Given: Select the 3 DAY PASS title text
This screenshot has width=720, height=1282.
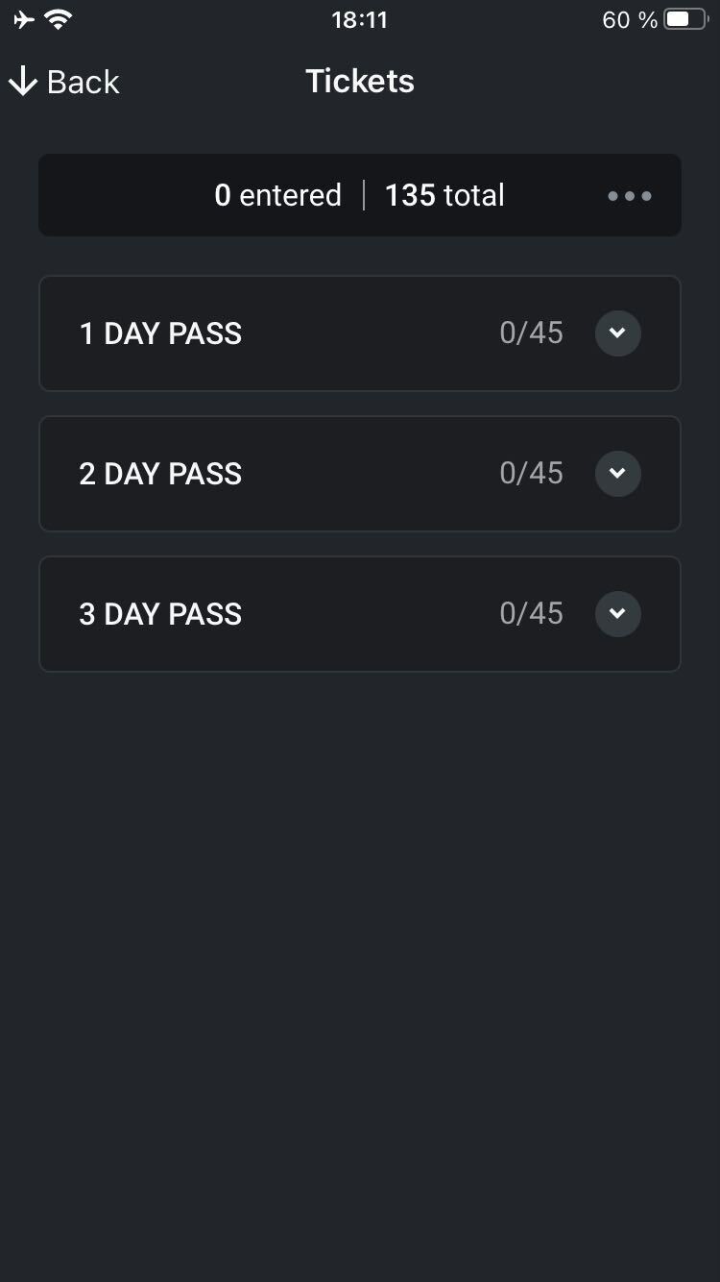Looking at the screenshot, I should click(160, 614).
